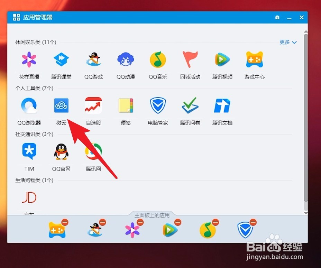Image resolution: width=321 pixels, height=268 pixels.
Task: Remove QQ游戏 from the main panel bar
Action: [x=103, y=222]
